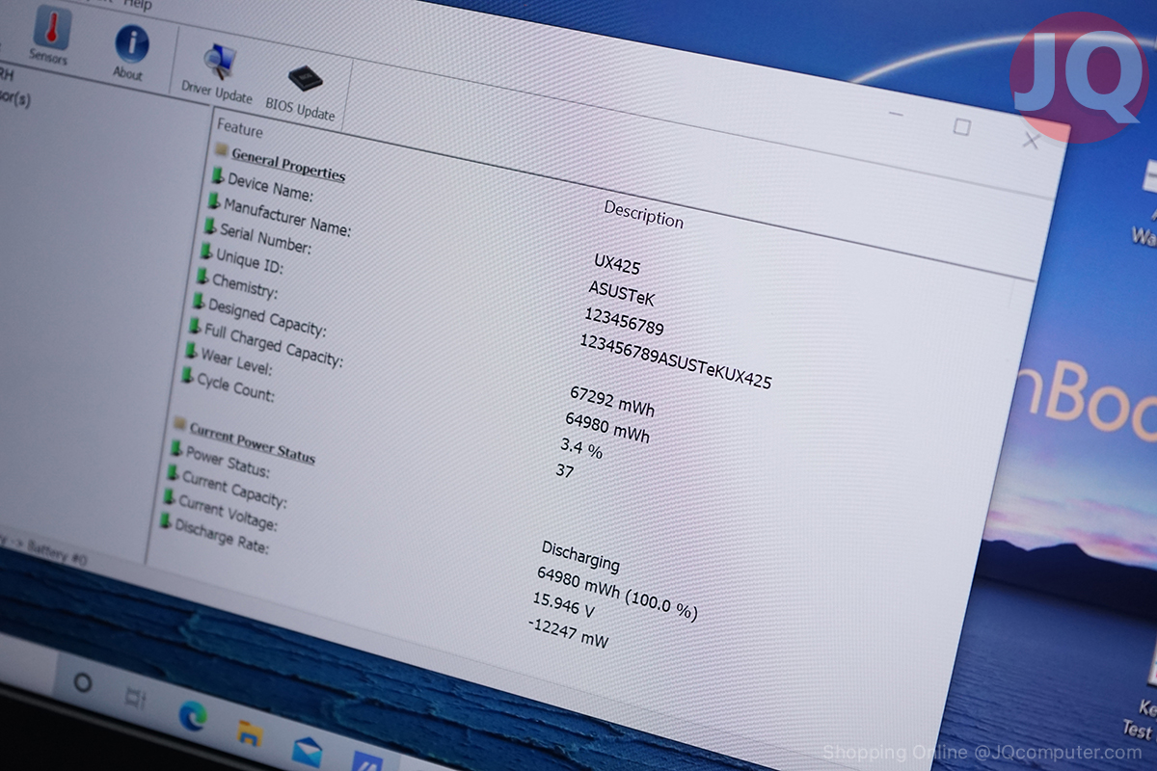Click the Discharging power status value
This screenshot has width=1157, height=771.
point(580,556)
